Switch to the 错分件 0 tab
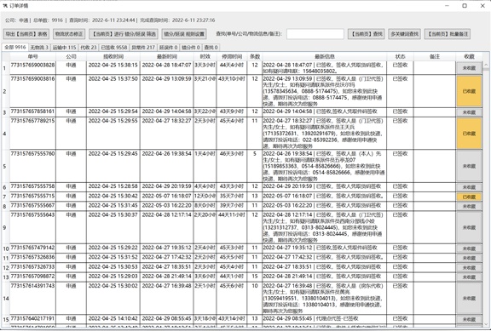The height and width of the screenshot is (331, 491). 191,48
